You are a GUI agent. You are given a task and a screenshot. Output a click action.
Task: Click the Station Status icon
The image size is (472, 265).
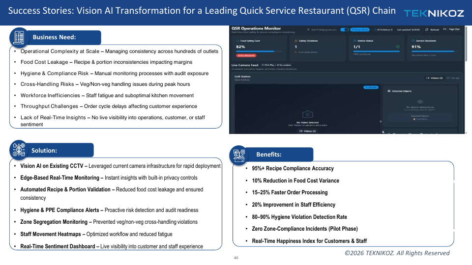pyautogui.click(x=355, y=41)
